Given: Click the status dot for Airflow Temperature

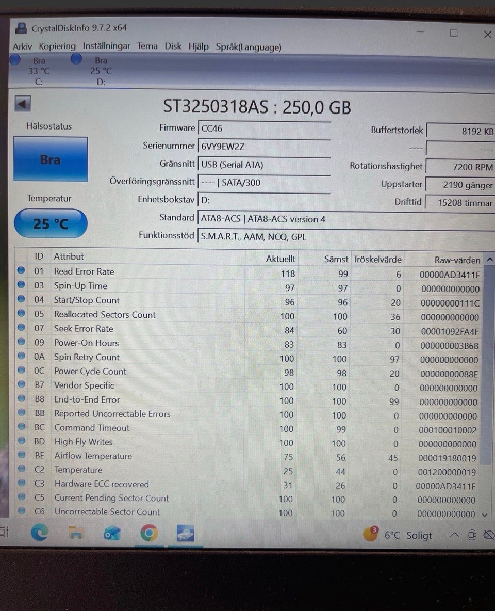Looking at the screenshot, I should (x=22, y=454).
